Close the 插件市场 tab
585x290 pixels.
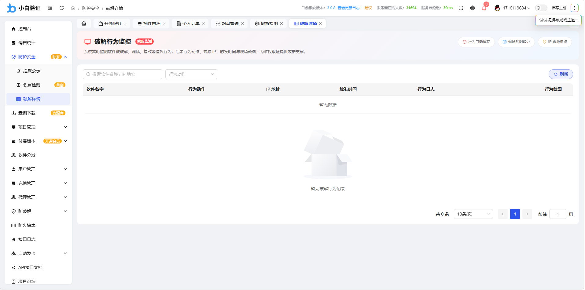coord(164,24)
